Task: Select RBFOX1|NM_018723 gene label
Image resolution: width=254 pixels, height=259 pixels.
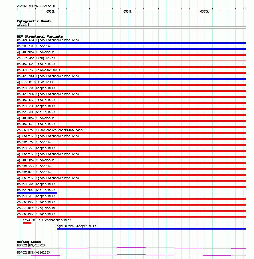Action: (x=31, y=246)
